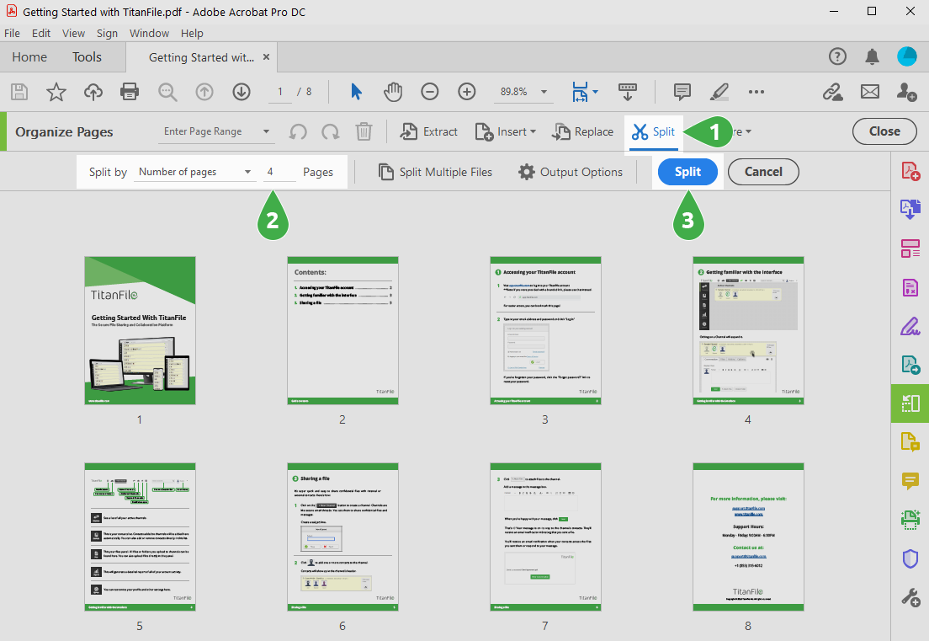This screenshot has height=641, width=929.
Task: Open the Sign menu
Action: 107,33
